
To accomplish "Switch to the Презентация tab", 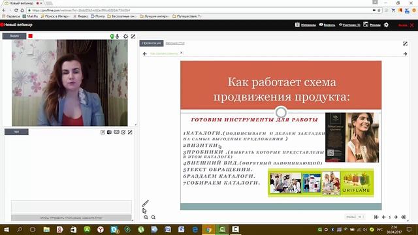I will (x=152, y=43).
